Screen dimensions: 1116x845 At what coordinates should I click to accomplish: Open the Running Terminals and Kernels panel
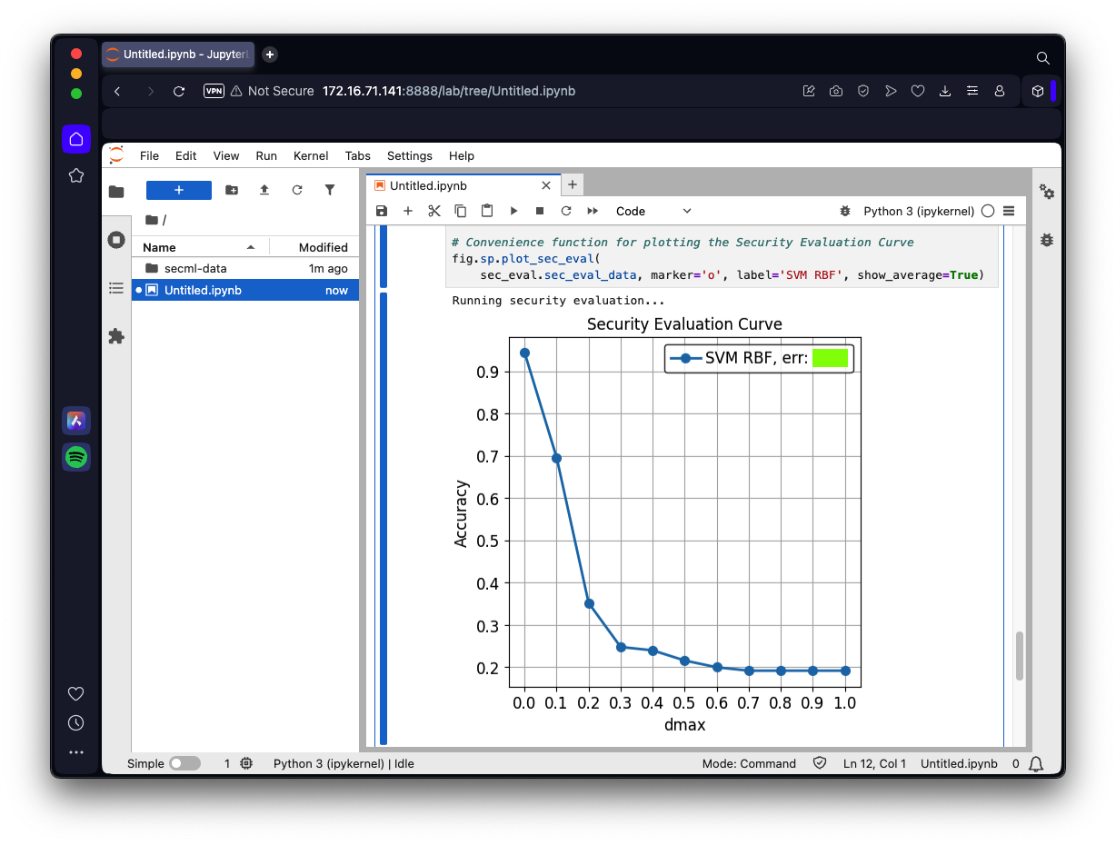point(116,240)
